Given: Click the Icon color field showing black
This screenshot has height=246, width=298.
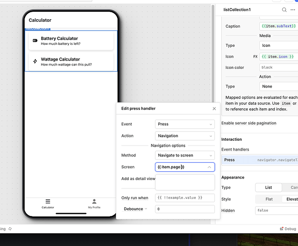Looking at the screenshot, I should pyautogui.click(x=279, y=67).
